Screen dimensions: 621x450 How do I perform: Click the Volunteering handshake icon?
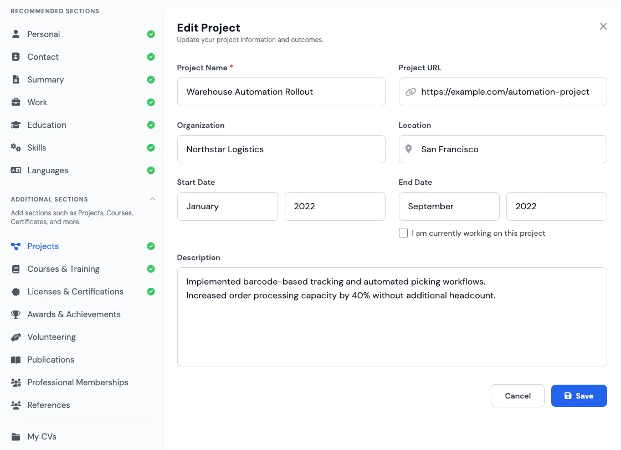[16, 337]
